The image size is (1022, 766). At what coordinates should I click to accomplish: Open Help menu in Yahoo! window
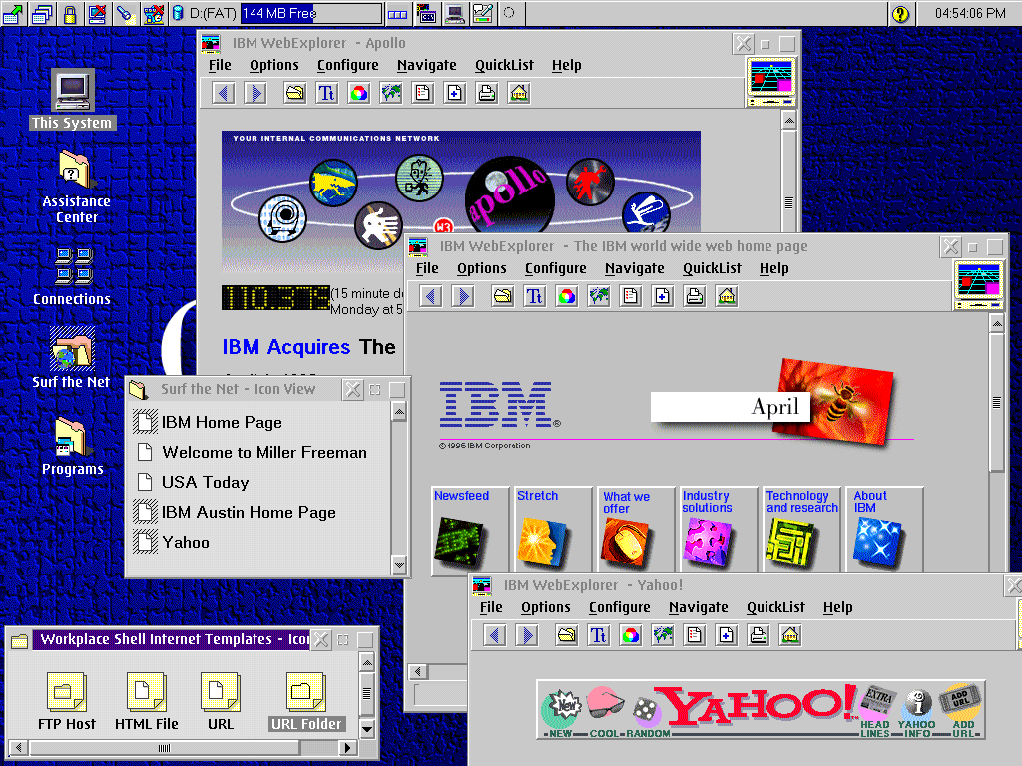(837, 607)
